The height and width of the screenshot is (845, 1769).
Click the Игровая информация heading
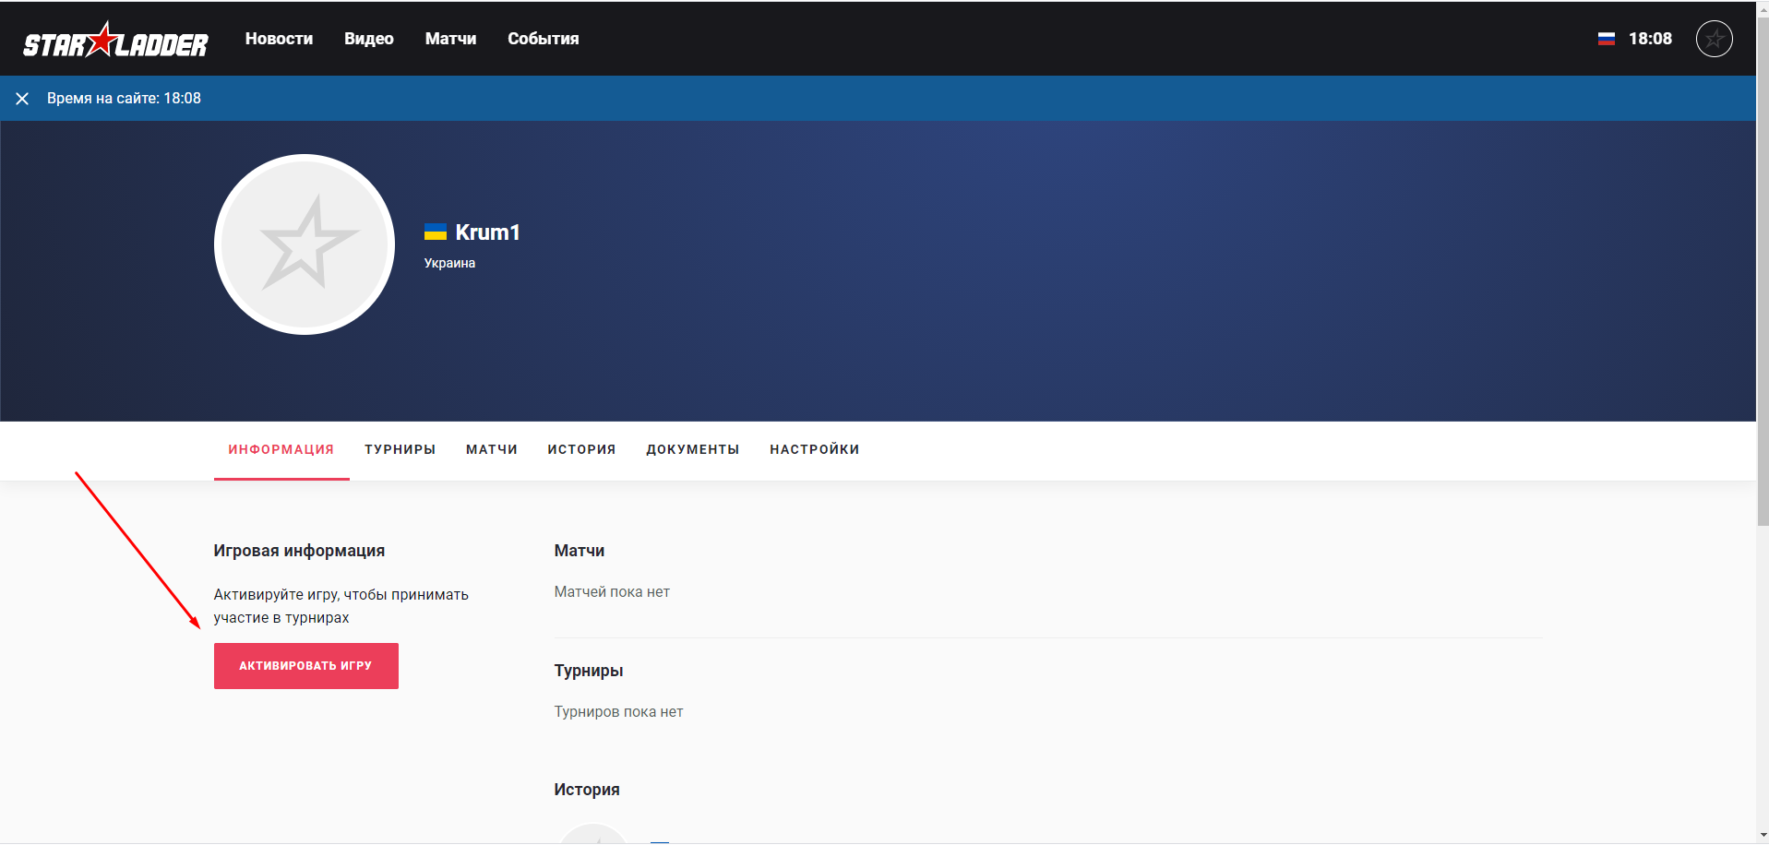299,551
